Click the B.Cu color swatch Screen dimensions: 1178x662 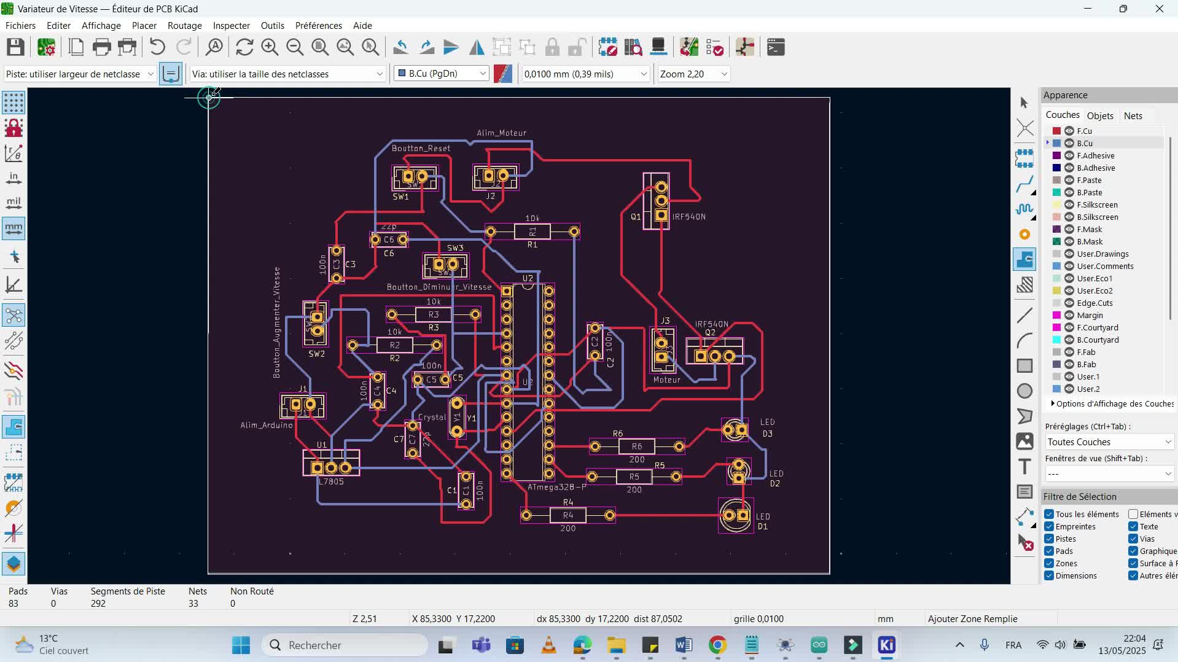[1057, 143]
